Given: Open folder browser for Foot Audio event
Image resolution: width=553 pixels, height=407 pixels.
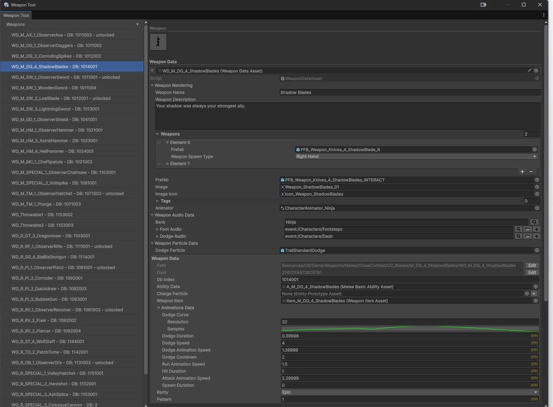Looking at the screenshot, I should (528, 229).
